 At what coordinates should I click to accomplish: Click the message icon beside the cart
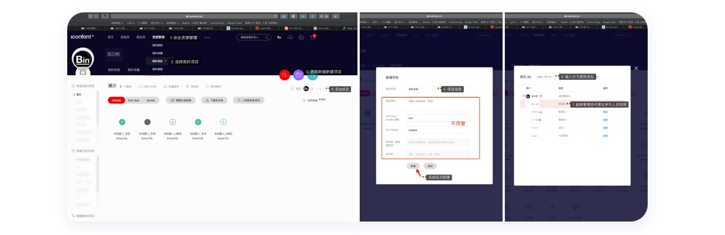point(301,37)
